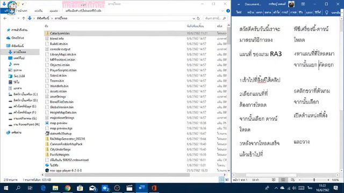
Task: Open the File tab in Word
Action: [x=239, y=12]
